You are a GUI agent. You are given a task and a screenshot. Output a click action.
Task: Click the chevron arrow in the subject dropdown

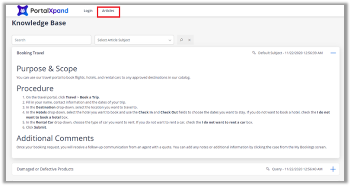(170, 40)
